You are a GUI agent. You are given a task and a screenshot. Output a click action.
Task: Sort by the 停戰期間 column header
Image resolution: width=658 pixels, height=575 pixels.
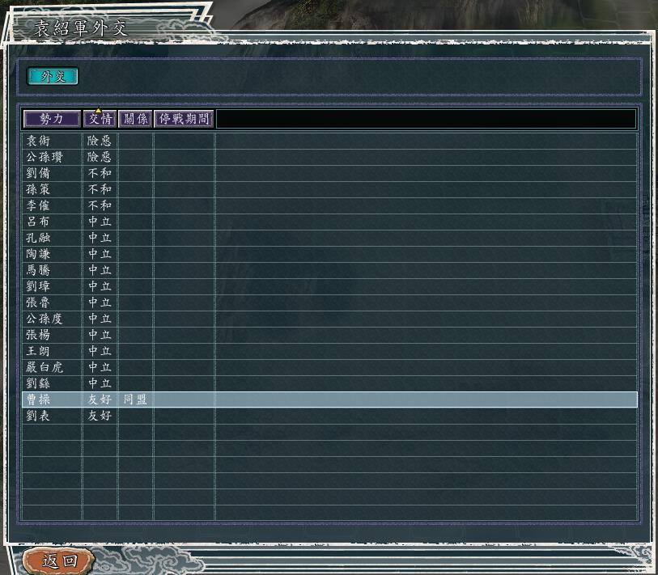185,119
